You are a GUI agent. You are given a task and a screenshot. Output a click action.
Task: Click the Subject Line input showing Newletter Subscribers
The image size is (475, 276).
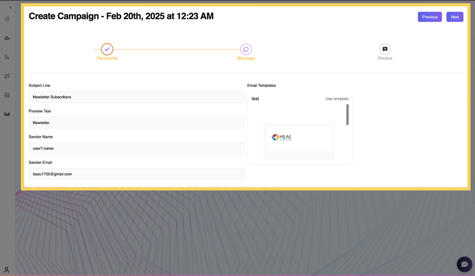(137, 97)
